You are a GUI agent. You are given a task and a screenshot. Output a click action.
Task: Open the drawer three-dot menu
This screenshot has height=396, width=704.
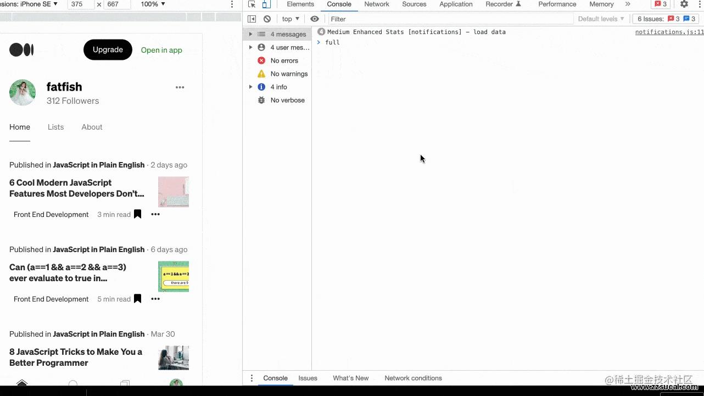(x=252, y=378)
